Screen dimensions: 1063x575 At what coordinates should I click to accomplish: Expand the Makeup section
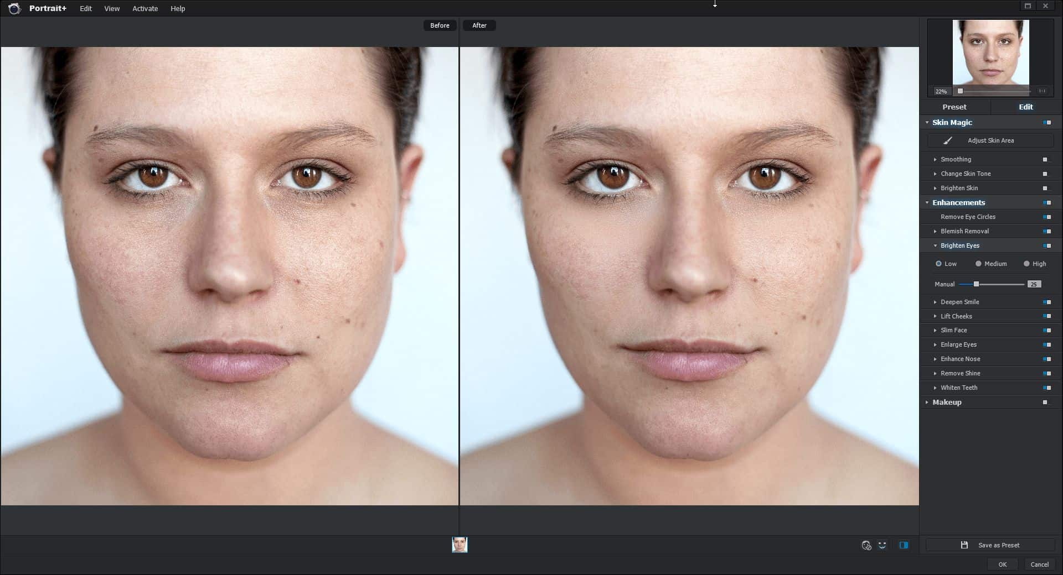(x=927, y=402)
